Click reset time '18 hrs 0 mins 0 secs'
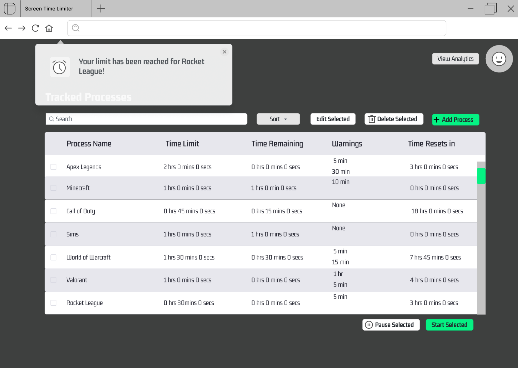 pyautogui.click(x=437, y=211)
